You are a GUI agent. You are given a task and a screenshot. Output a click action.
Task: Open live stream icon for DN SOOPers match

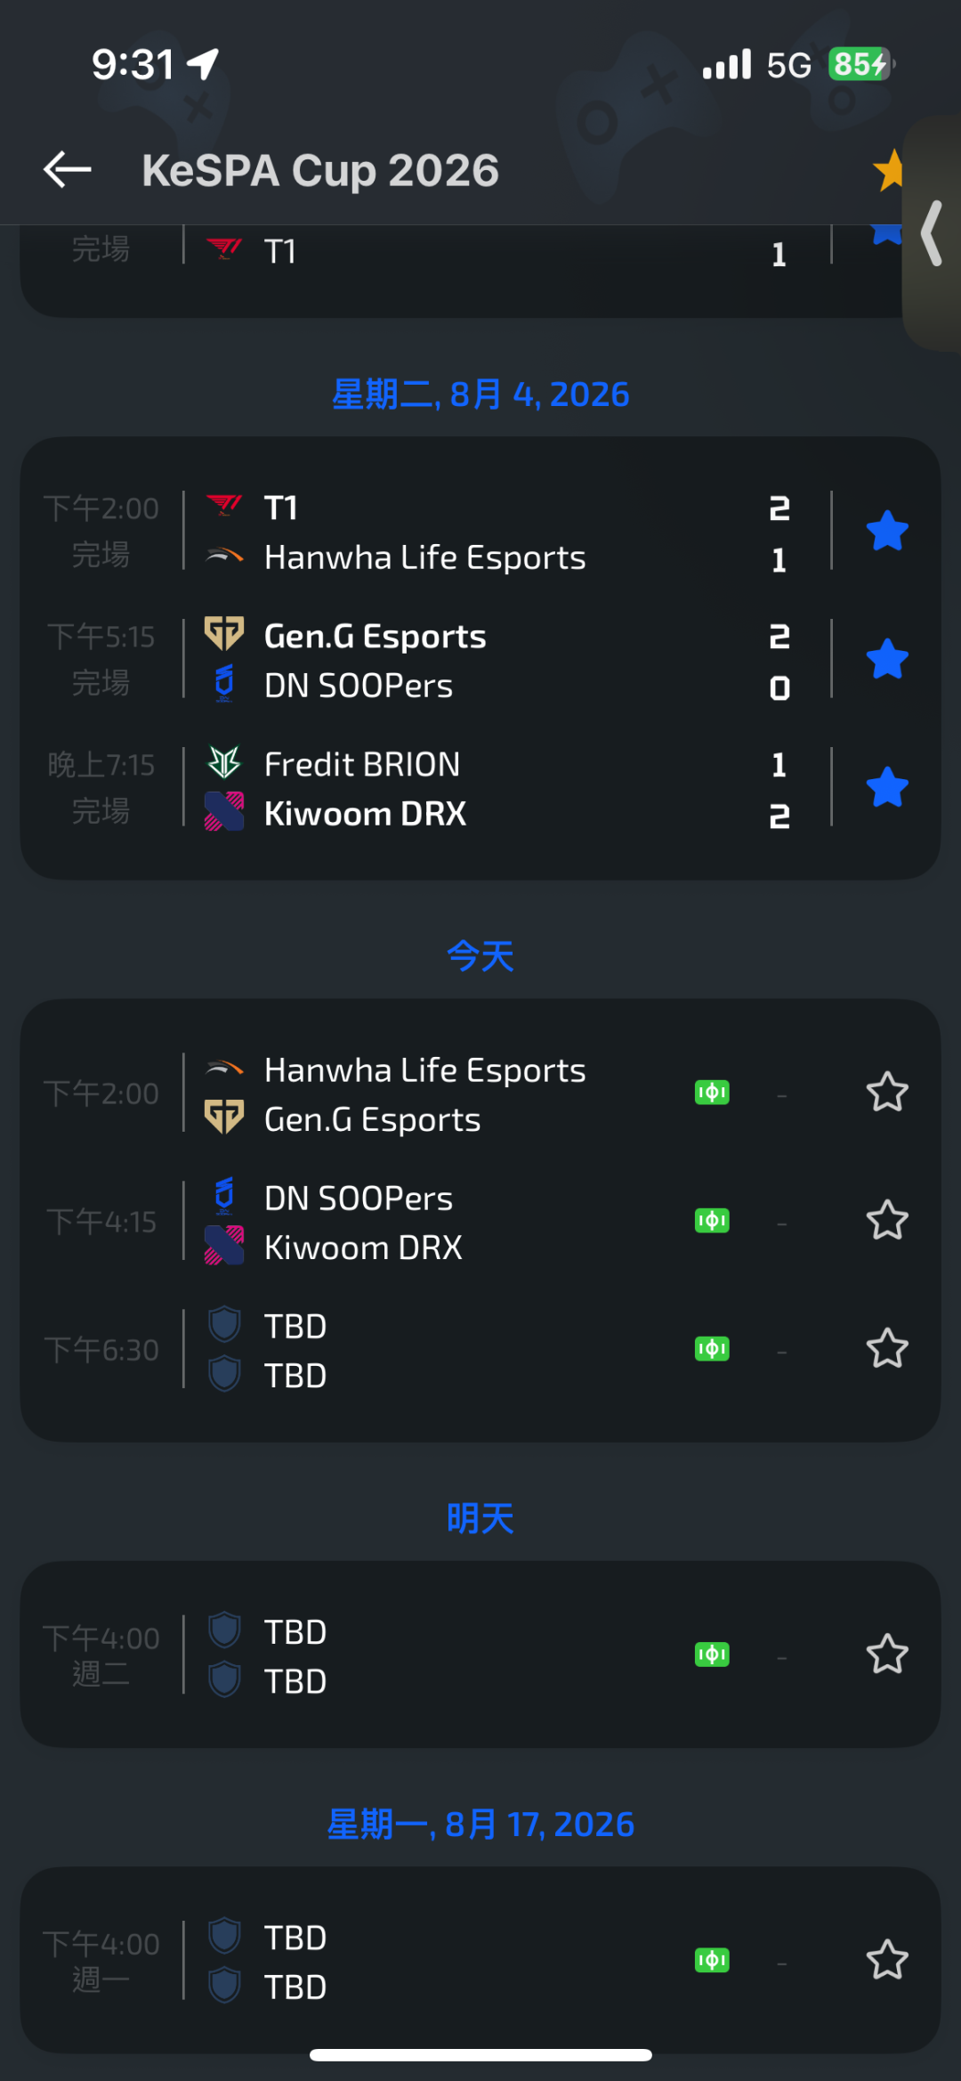coord(712,1221)
